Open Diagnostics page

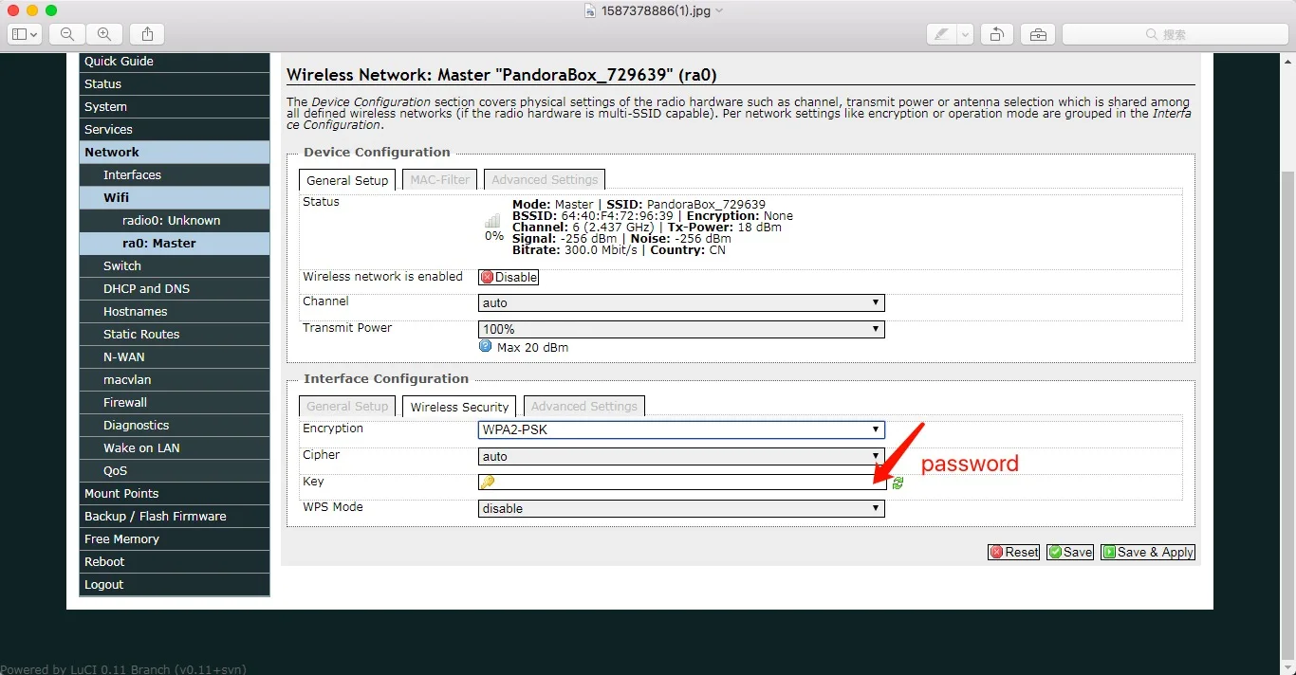[175, 426]
